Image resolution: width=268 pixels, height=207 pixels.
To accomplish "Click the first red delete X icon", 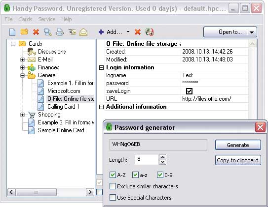I will (x=36, y=32).
